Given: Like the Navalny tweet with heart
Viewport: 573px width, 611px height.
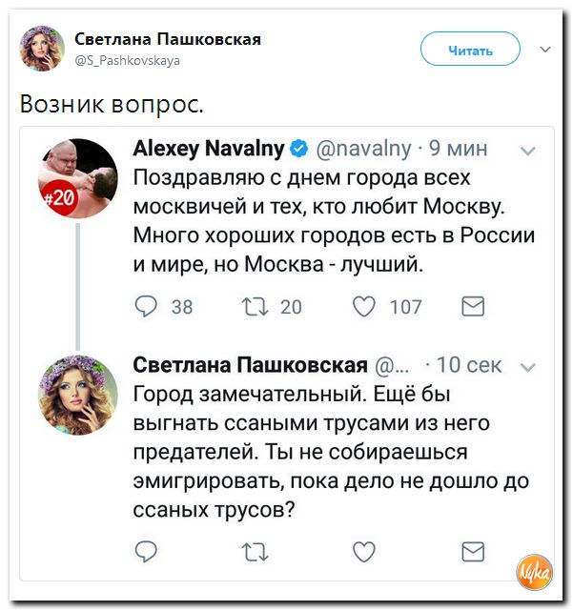Looking at the screenshot, I should [365, 306].
